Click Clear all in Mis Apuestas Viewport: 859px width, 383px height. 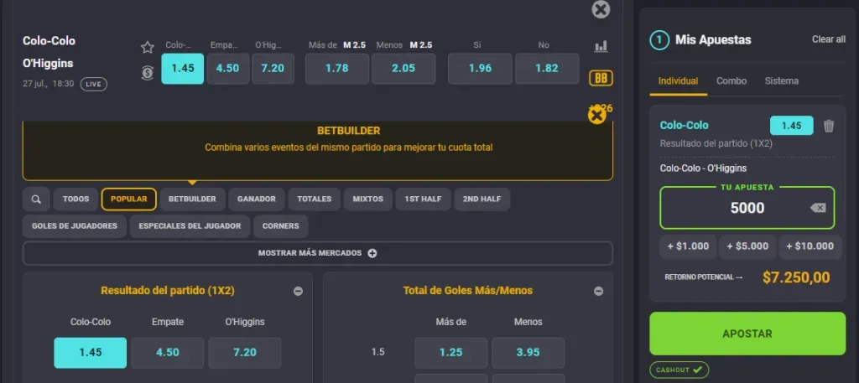point(828,39)
